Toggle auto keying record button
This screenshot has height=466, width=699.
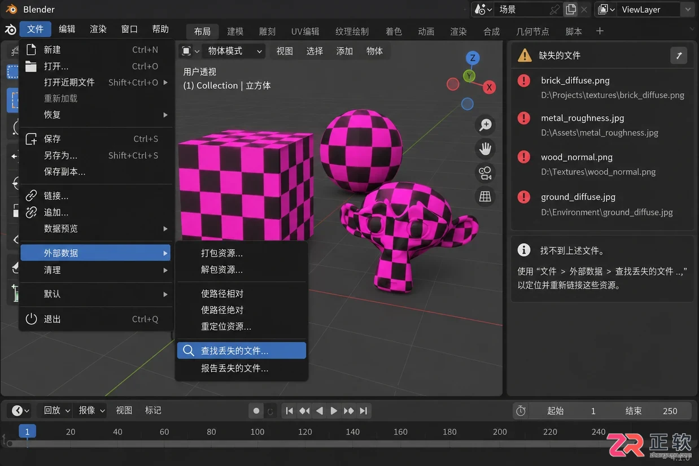256,411
